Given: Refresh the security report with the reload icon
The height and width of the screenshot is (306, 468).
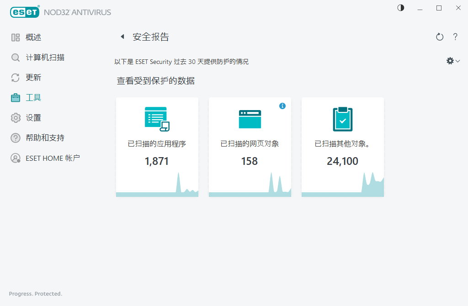Looking at the screenshot, I should point(439,37).
